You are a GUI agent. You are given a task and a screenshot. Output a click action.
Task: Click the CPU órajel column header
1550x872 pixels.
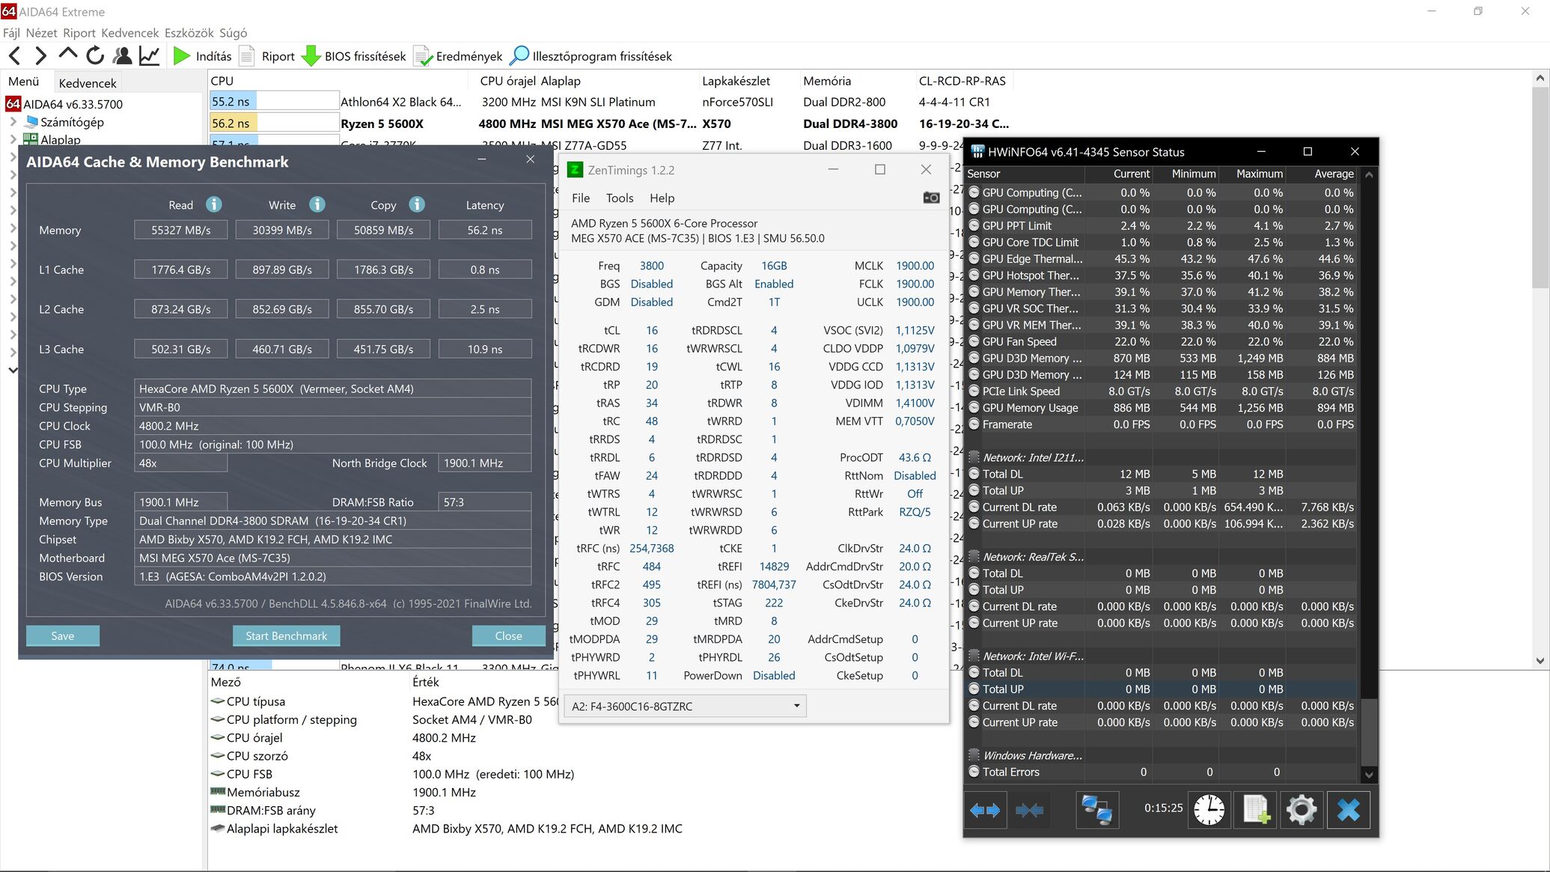[x=507, y=81]
